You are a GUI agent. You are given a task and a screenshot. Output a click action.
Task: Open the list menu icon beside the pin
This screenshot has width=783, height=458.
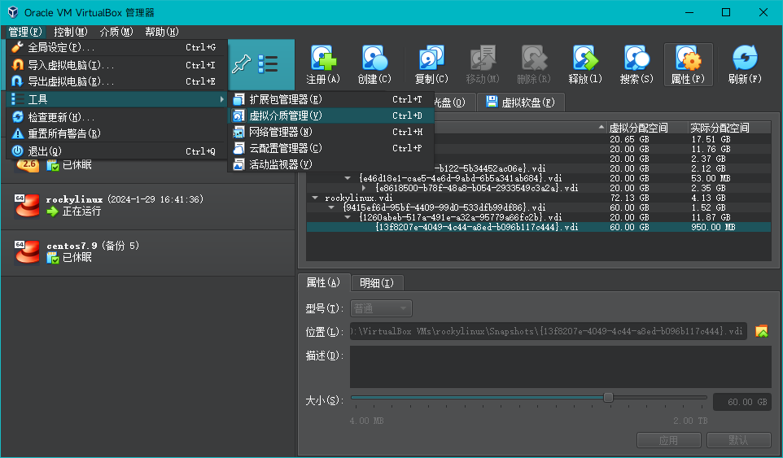(269, 64)
